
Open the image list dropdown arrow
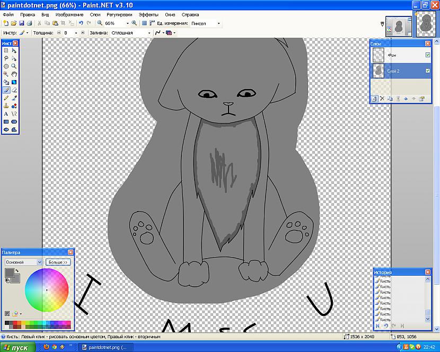(x=382, y=24)
